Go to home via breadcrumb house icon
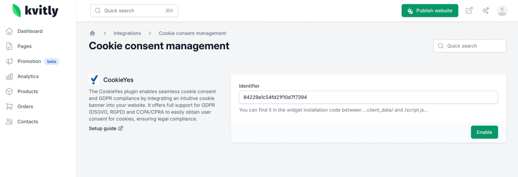The image size is (518, 177). point(93,33)
